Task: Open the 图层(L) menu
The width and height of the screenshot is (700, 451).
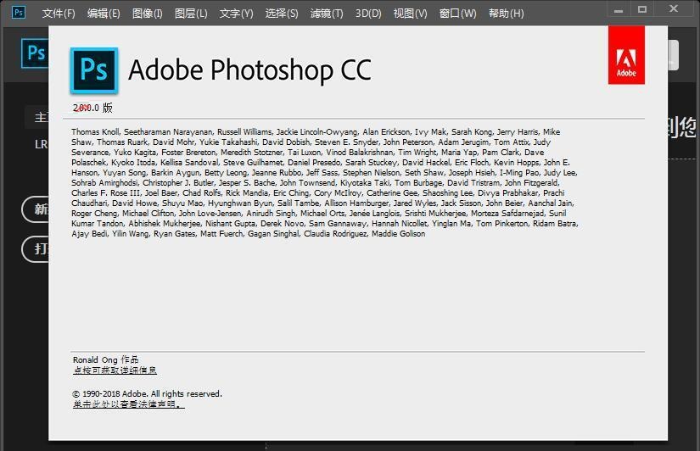Action: tap(191, 14)
